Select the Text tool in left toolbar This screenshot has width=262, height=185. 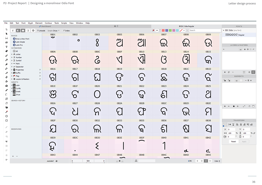tap(7, 47)
